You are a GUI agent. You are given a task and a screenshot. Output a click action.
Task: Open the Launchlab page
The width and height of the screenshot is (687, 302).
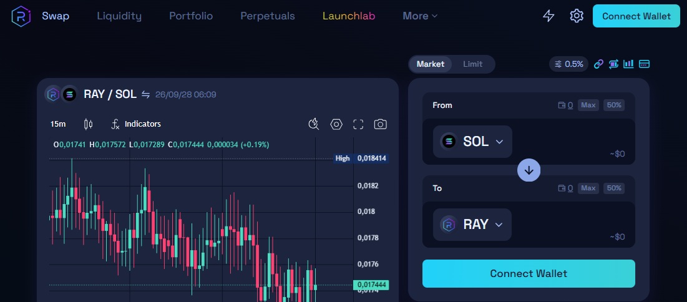tap(349, 16)
